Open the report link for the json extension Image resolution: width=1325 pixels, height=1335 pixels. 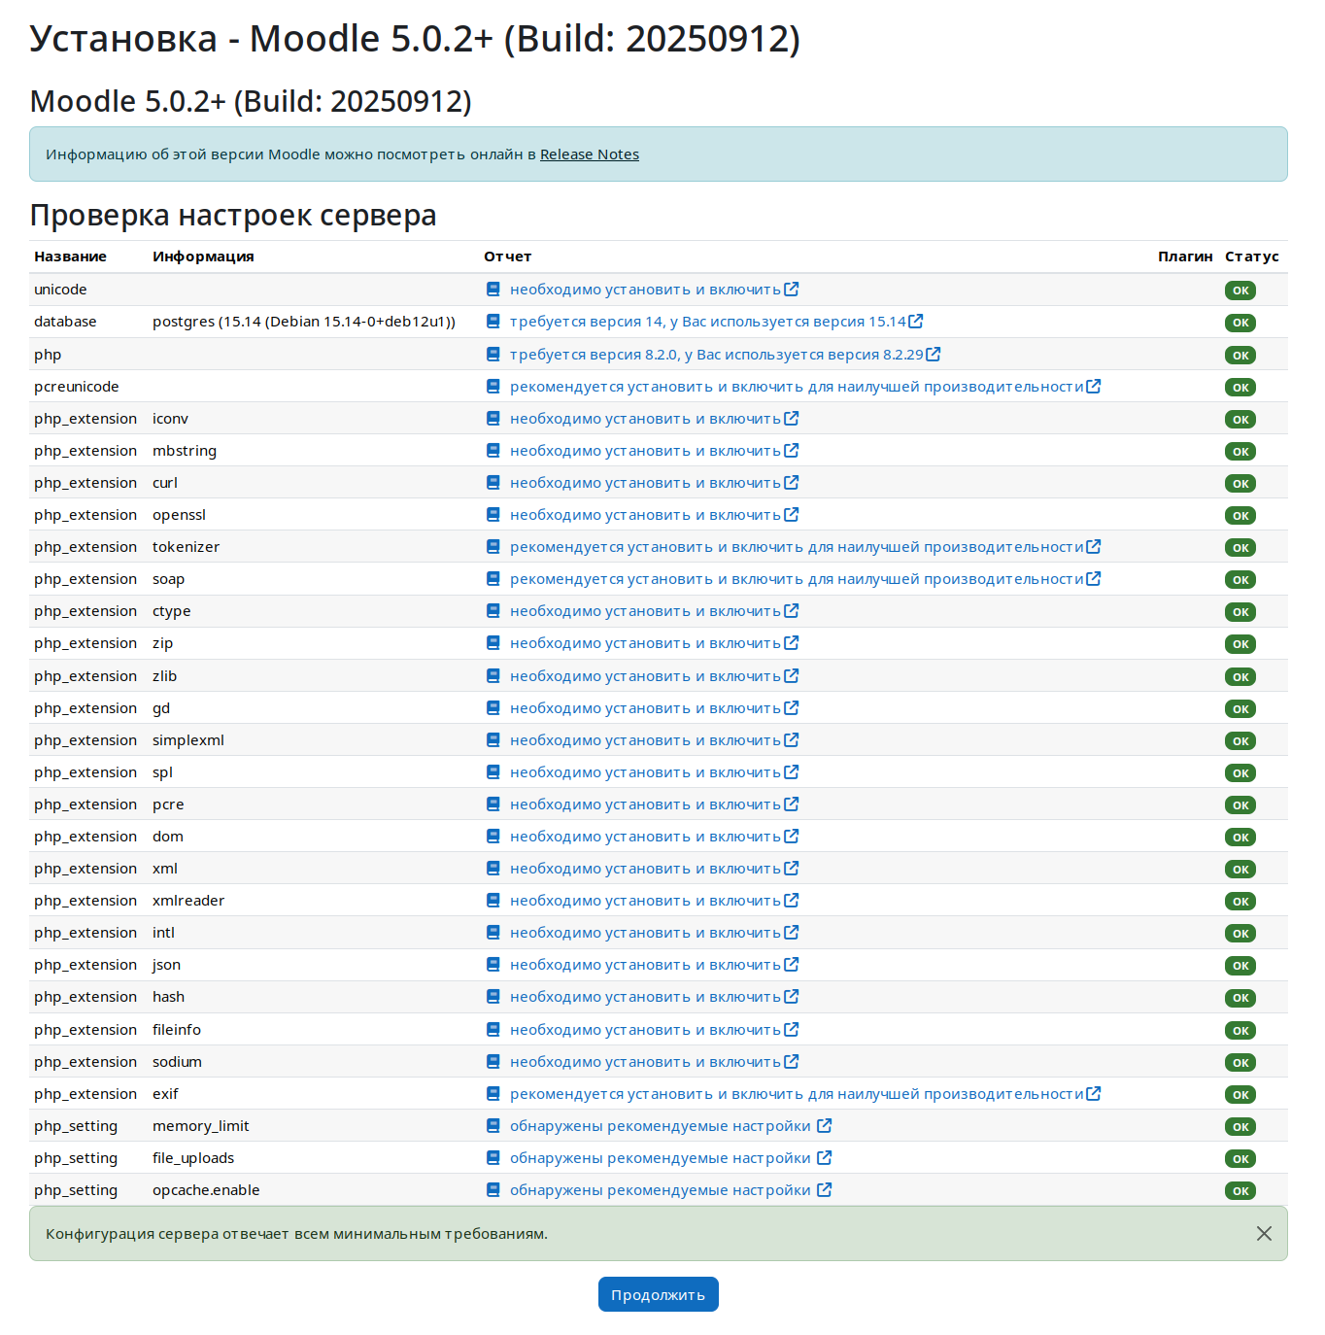646,965
